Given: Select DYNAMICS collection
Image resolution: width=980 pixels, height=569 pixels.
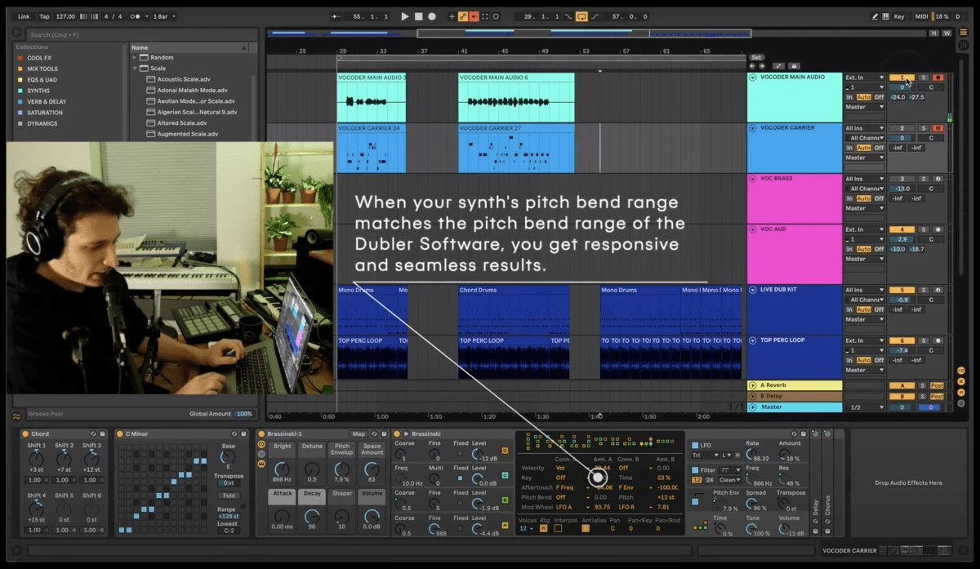Looking at the screenshot, I should pos(42,123).
